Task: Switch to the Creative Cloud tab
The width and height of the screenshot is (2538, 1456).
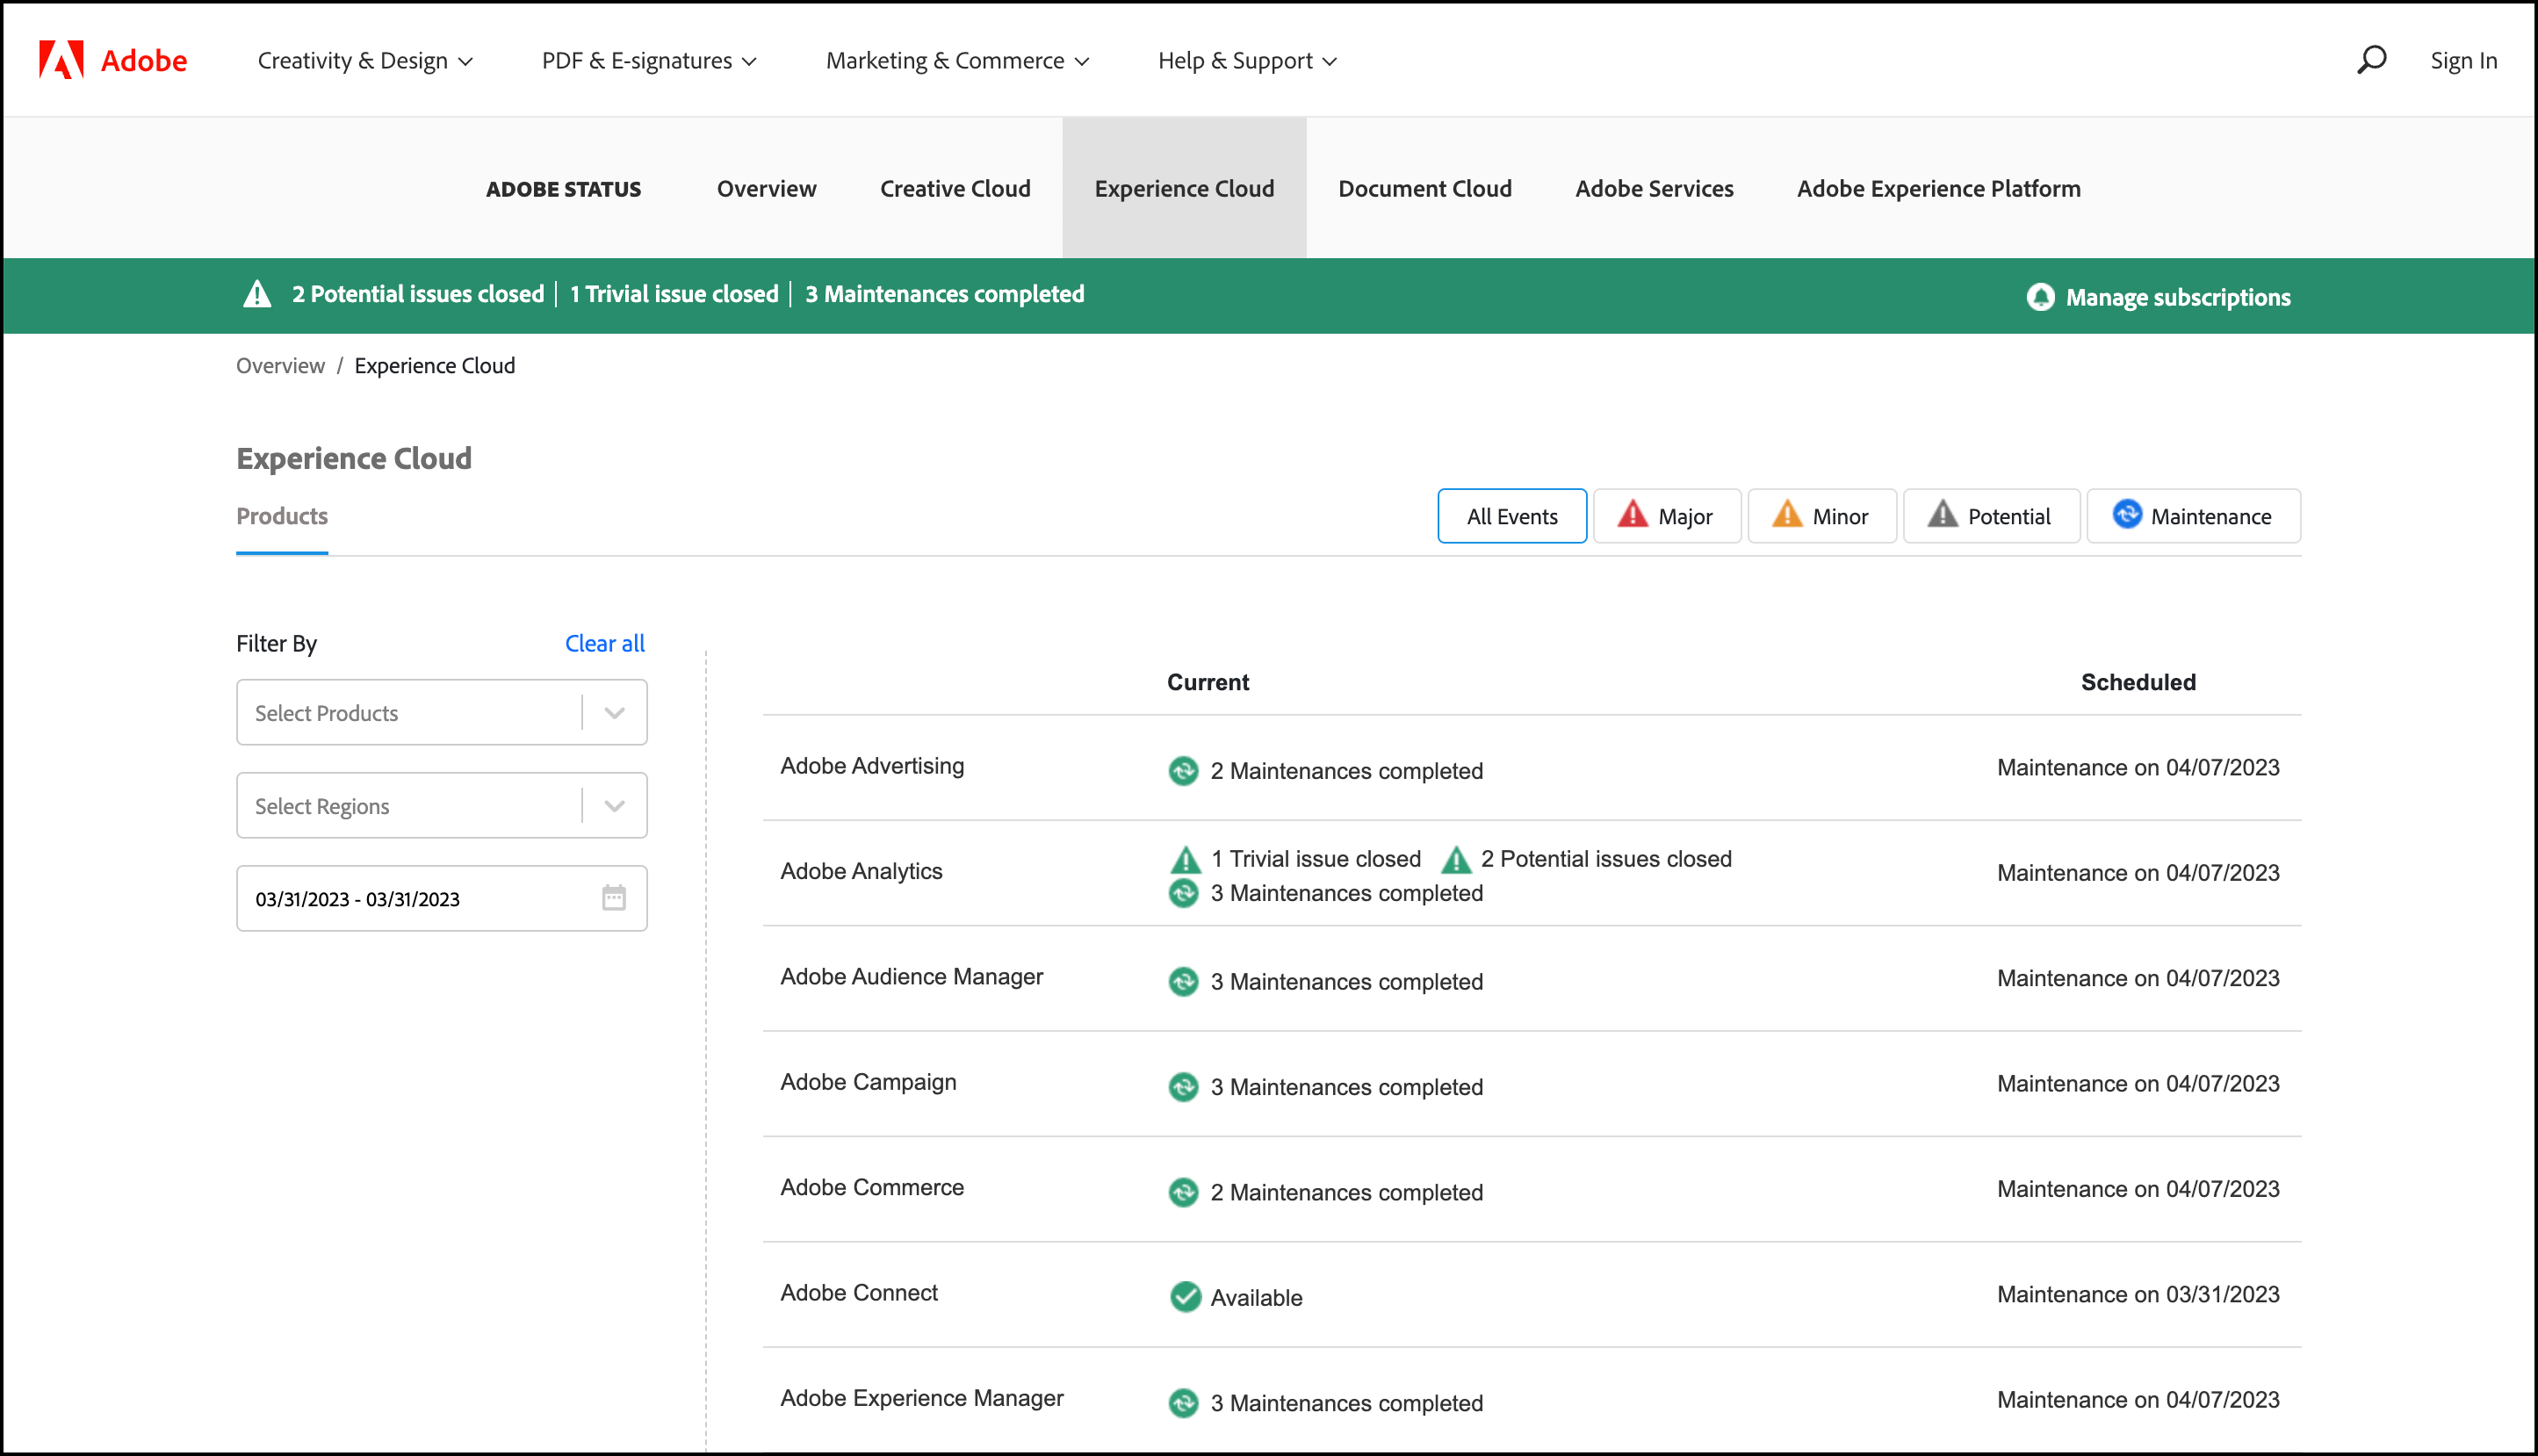Action: coord(954,189)
